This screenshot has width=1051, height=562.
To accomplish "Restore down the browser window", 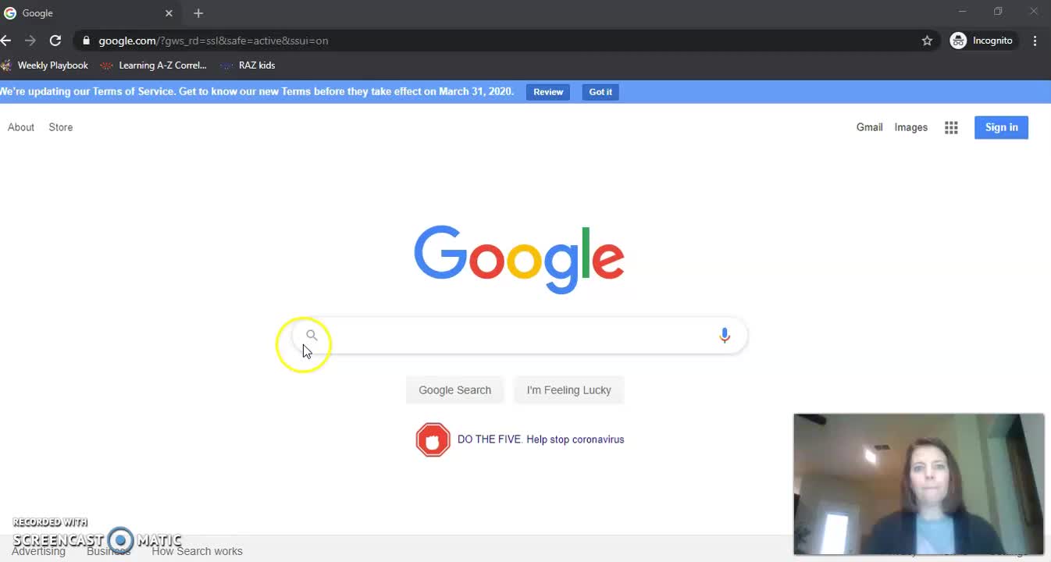I will [998, 12].
